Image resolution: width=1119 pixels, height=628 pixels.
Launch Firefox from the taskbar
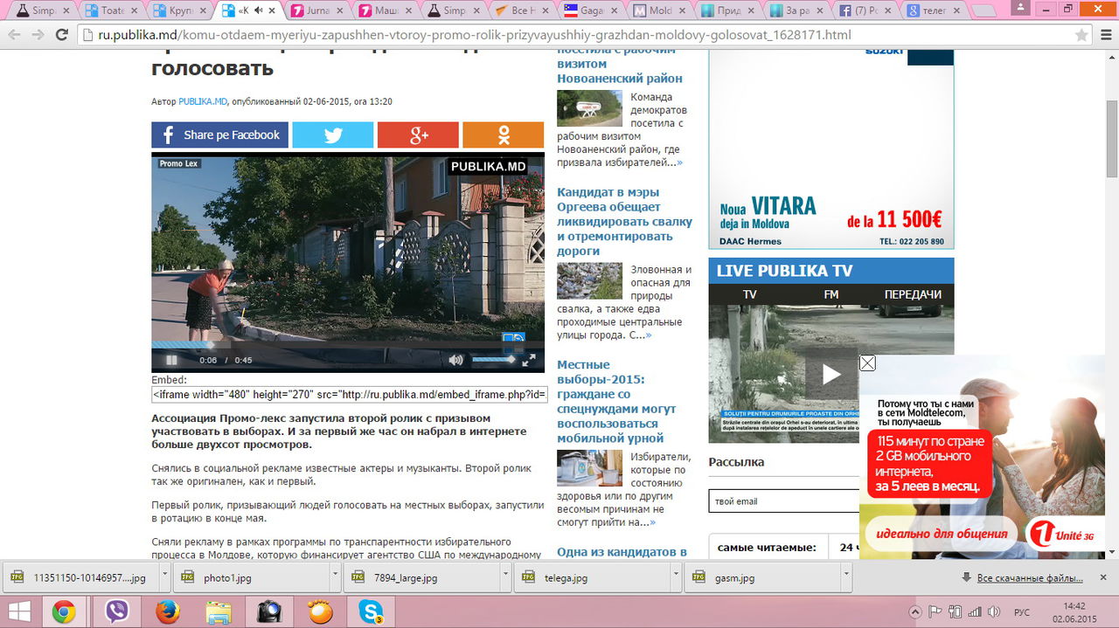point(167,612)
